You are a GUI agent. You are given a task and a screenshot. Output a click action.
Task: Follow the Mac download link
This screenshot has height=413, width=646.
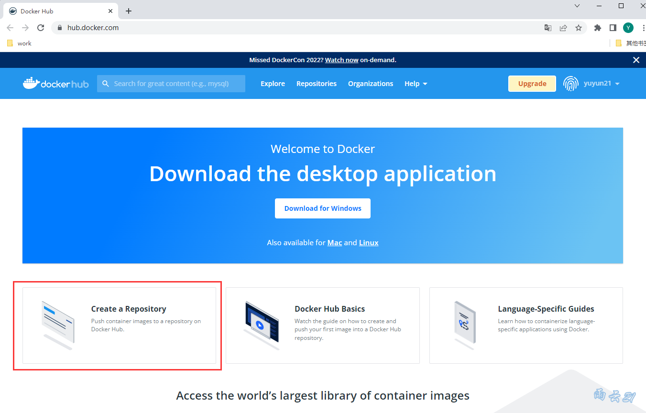point(335,243)
